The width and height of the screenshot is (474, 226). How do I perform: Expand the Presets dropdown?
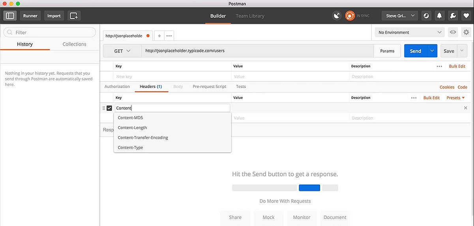455,98
